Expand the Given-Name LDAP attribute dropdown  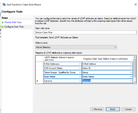80,77
